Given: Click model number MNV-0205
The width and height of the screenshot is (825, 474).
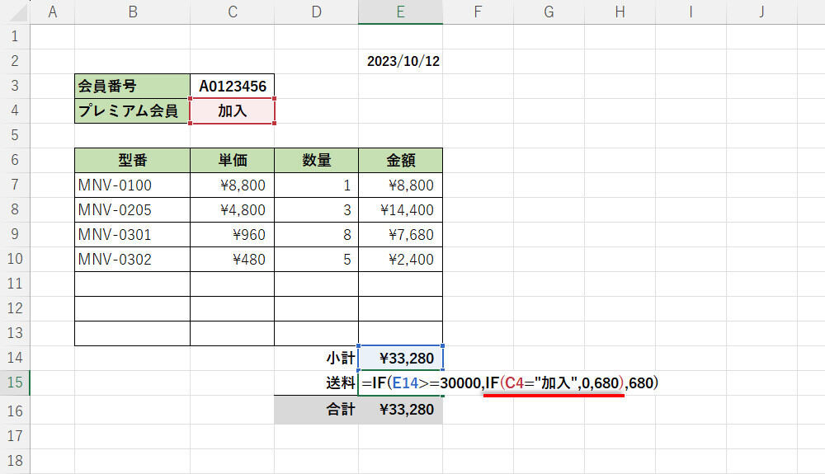Looking at the screenshot, I should pos(133,209).
